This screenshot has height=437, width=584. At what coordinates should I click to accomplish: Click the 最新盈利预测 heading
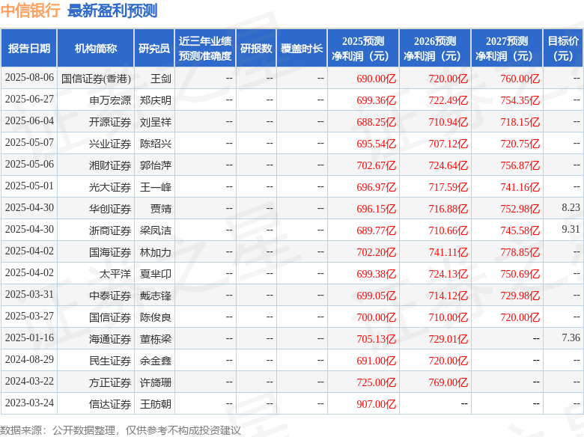[x=112, y=10]
